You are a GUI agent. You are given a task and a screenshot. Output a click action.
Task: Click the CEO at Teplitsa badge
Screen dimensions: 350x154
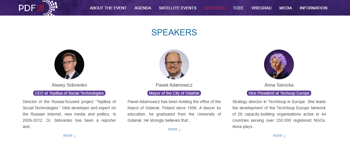[x=69, y=93]
